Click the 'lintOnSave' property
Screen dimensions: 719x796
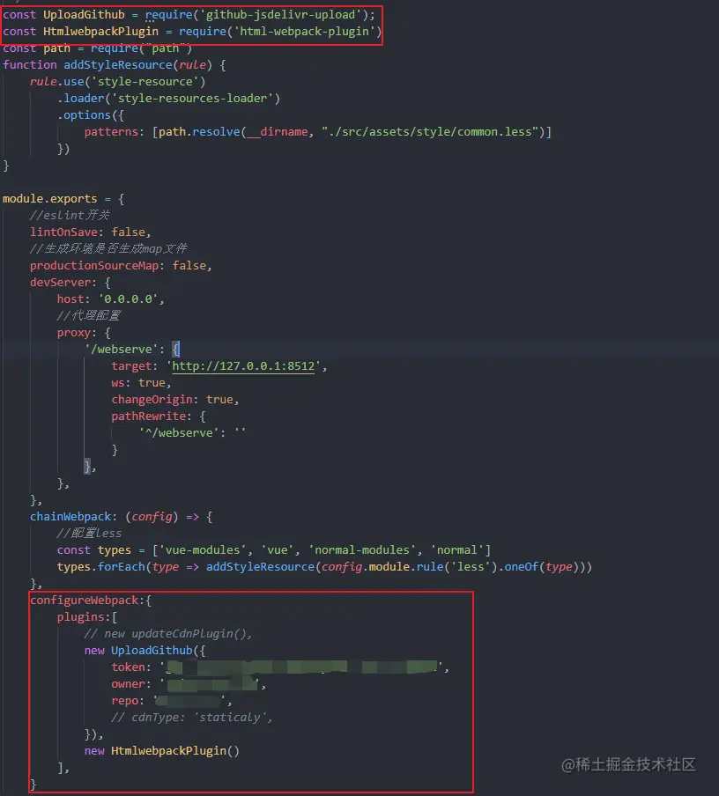click(63, 232)
